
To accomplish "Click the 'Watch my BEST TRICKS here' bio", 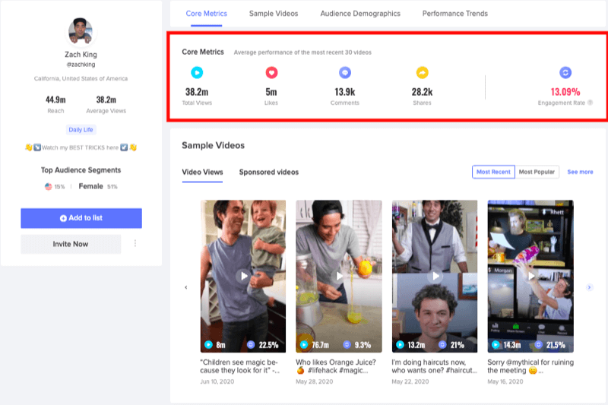I will coord(81,147).
